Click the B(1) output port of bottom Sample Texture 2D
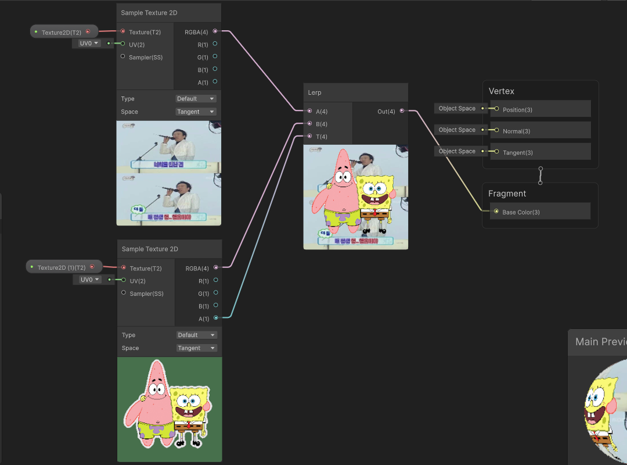 (216, 305)
